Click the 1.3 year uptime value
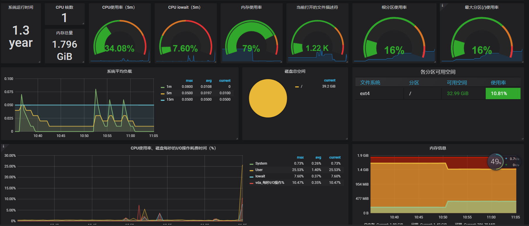The height and width of the screenshot is (226, 529). [x=21, y=36]
